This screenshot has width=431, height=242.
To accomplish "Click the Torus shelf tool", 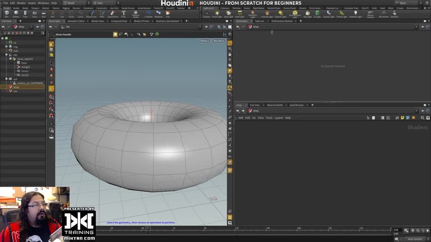I will tap(34, 14).
